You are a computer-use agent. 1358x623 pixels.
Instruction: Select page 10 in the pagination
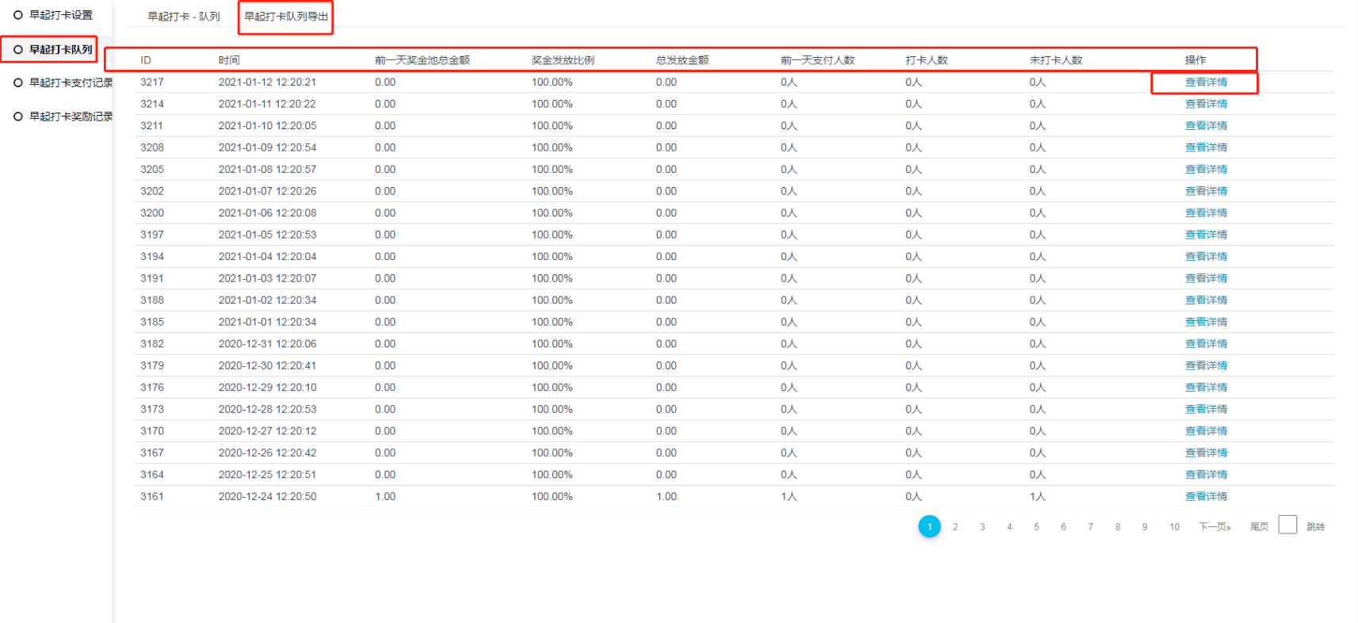[1174, 527]
